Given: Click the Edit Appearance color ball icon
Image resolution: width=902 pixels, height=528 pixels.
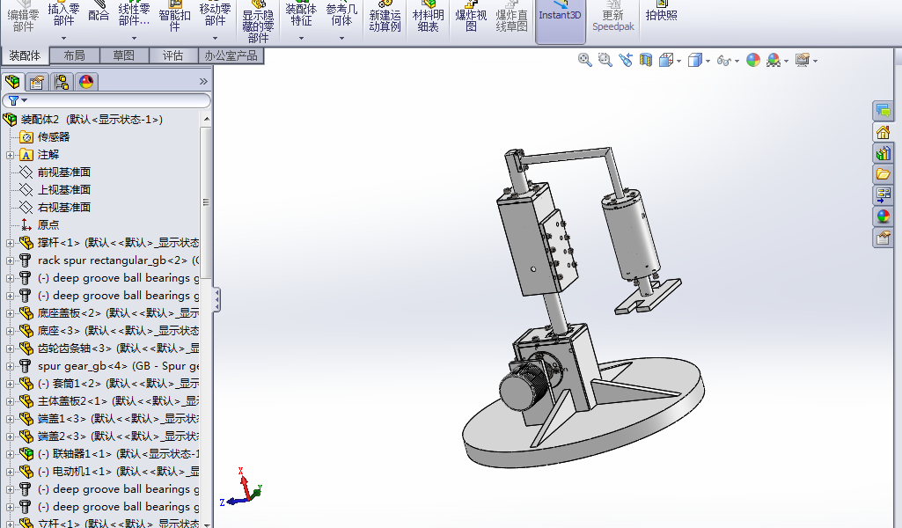Looking at the screenshot, I should tap(753, 60).
